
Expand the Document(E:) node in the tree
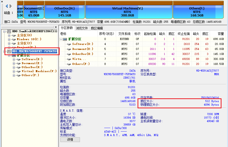(x=14, y=63)
